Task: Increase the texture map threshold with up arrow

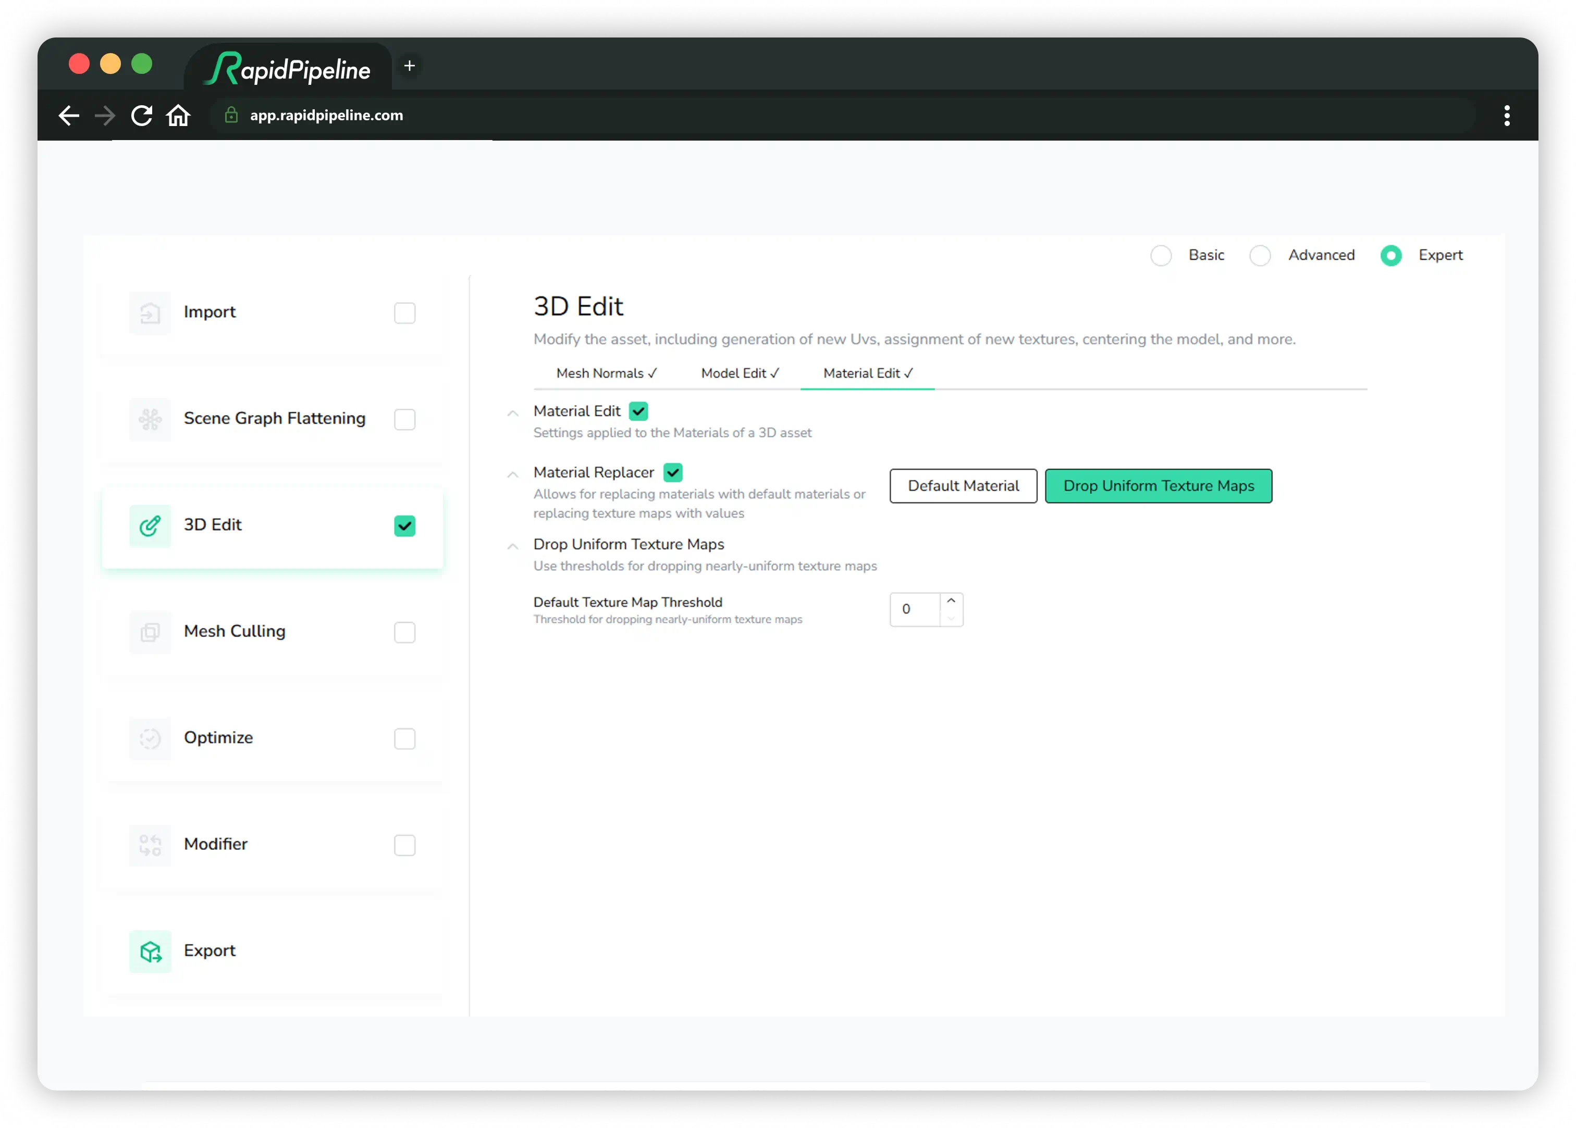Action: (951, 601)
